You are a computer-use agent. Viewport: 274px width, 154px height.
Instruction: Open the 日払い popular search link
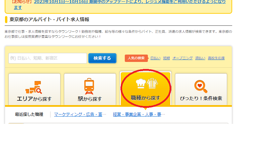click(x=155, y=58)
